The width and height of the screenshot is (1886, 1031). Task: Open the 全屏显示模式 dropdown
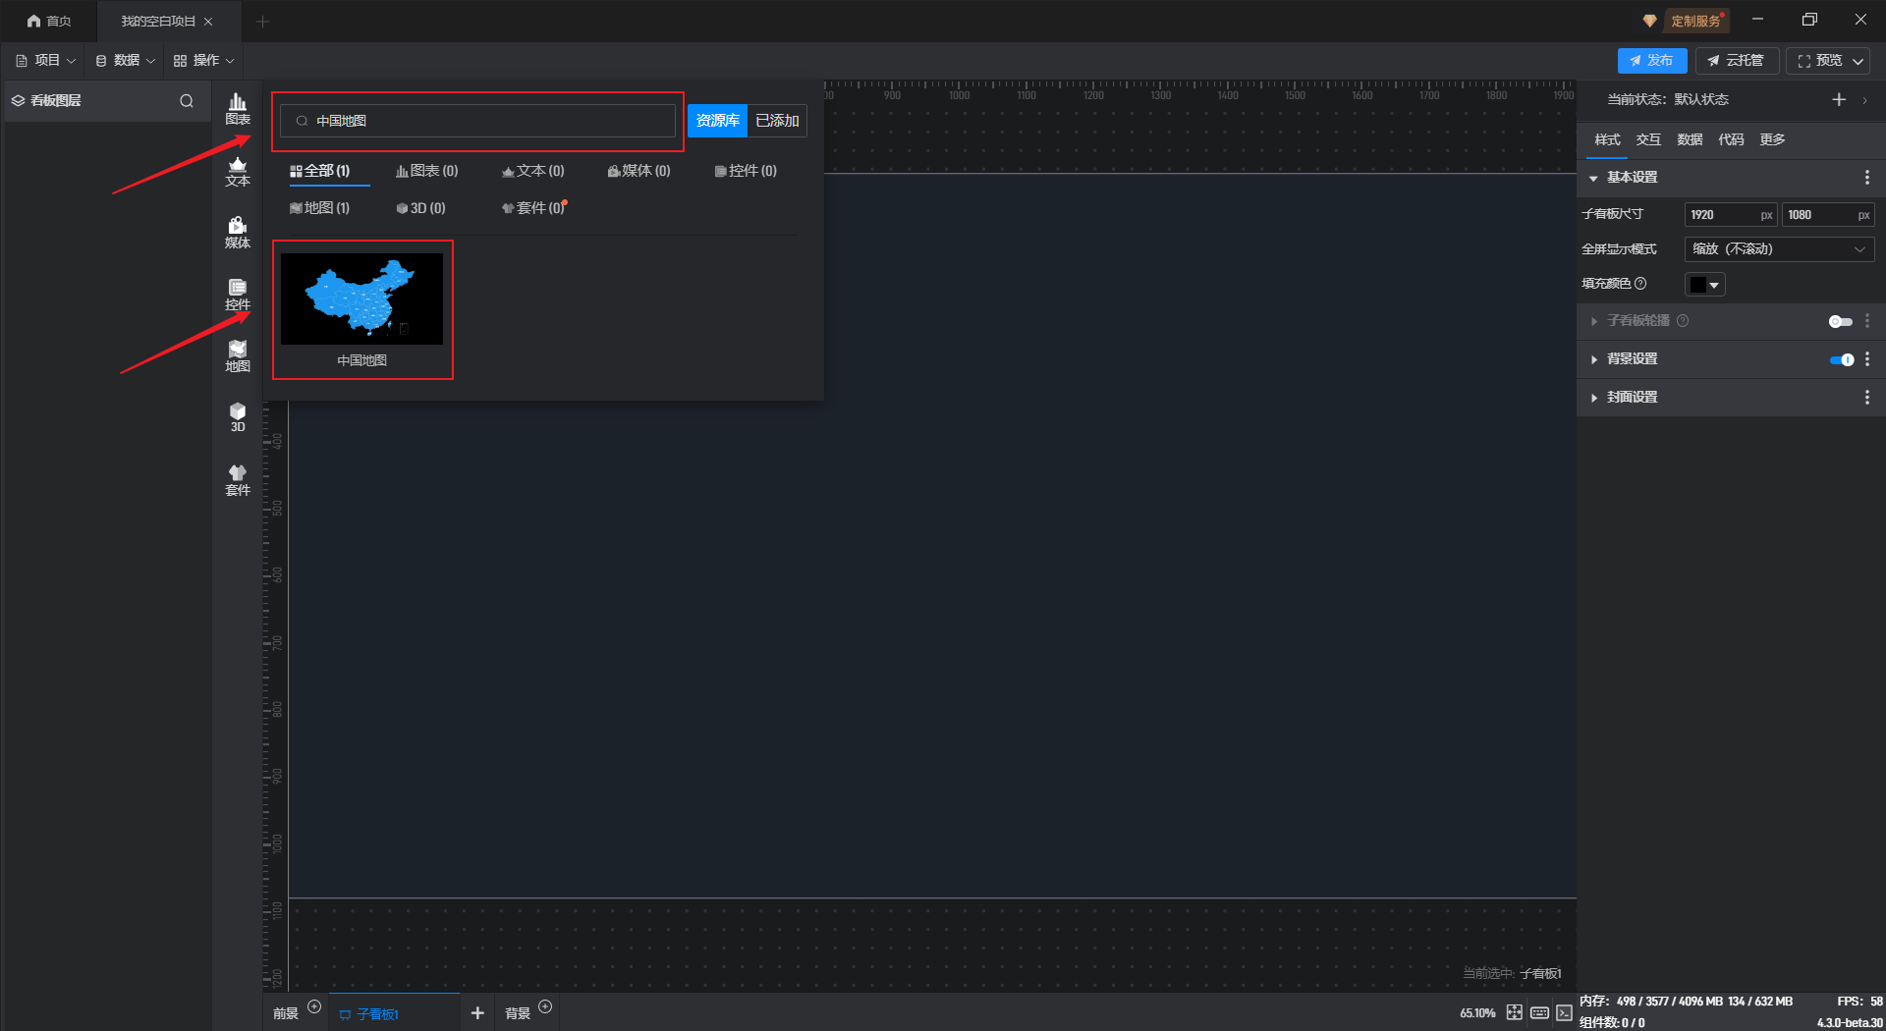(x=1779, y=249)
